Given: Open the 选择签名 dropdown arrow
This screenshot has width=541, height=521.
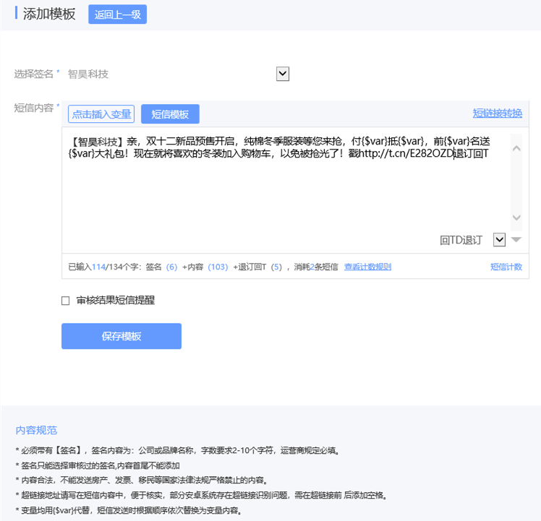Looking at the screenshot, I should click(283, 74).
